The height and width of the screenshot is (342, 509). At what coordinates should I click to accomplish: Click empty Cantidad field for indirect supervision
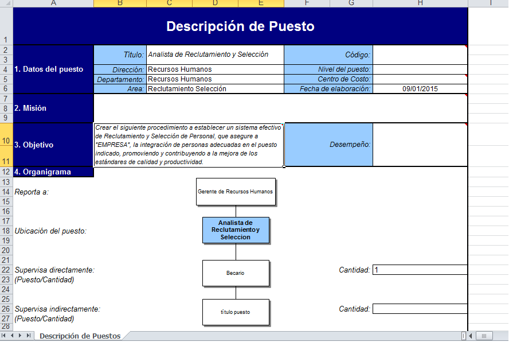coord(420,309)
